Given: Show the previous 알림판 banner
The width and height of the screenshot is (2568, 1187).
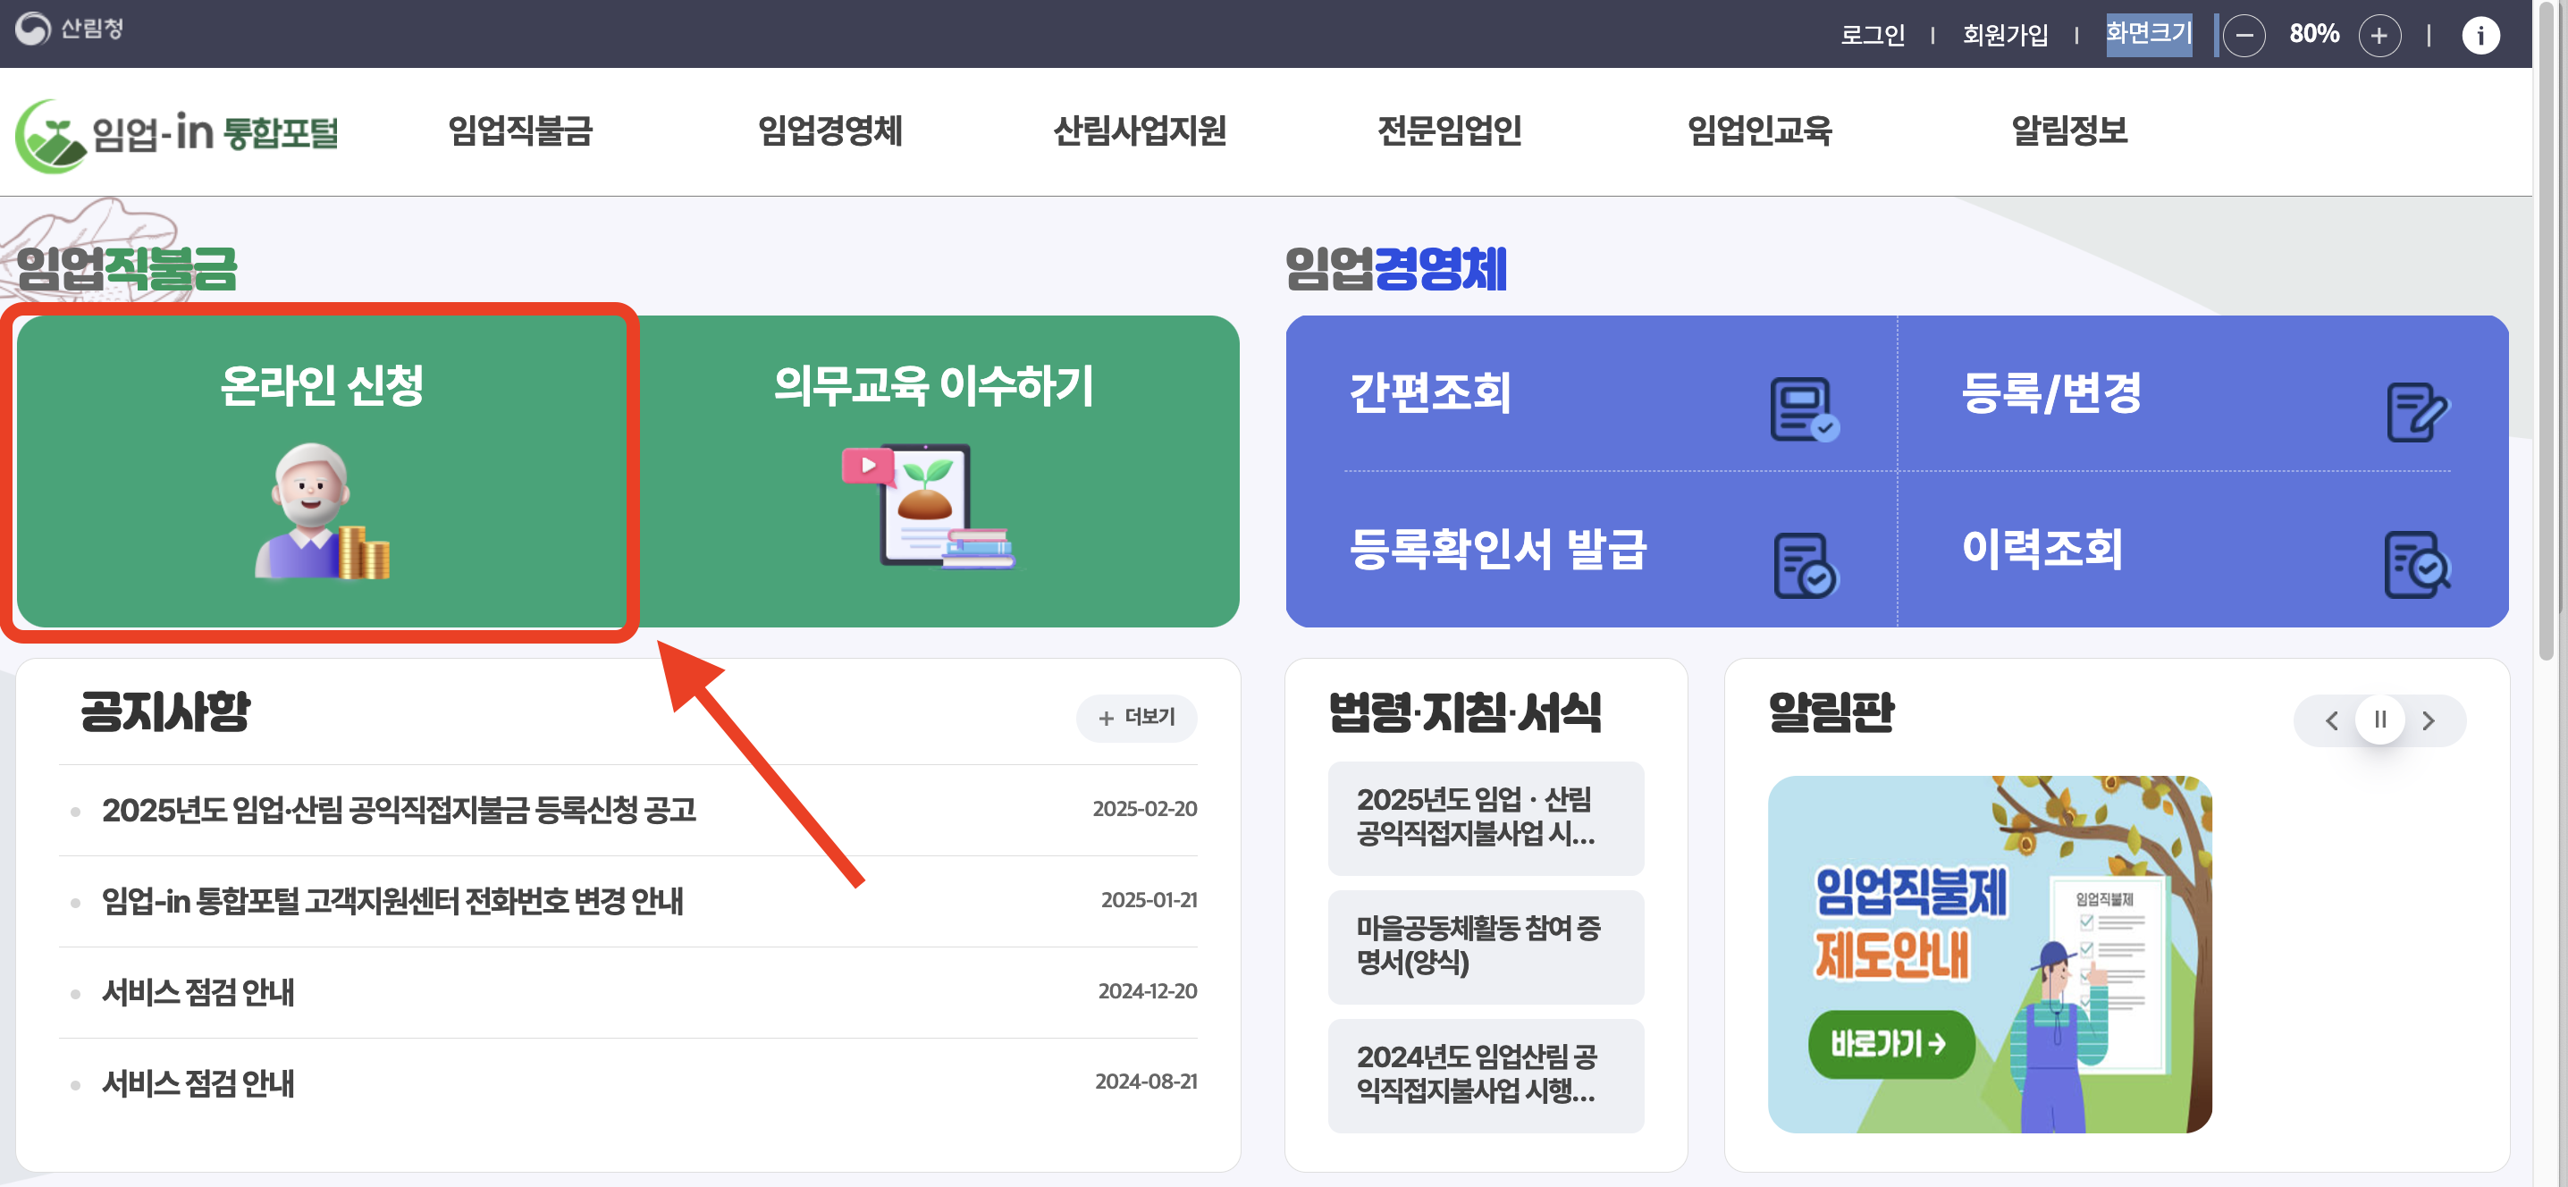Looking at the screenshot, I should 2332,720.
